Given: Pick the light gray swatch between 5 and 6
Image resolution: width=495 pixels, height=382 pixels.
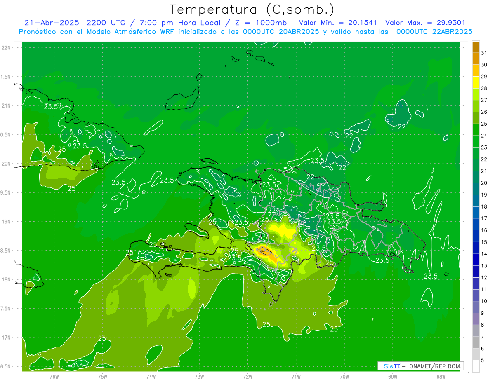Looking at the screenshot, I should coord(476,354).
